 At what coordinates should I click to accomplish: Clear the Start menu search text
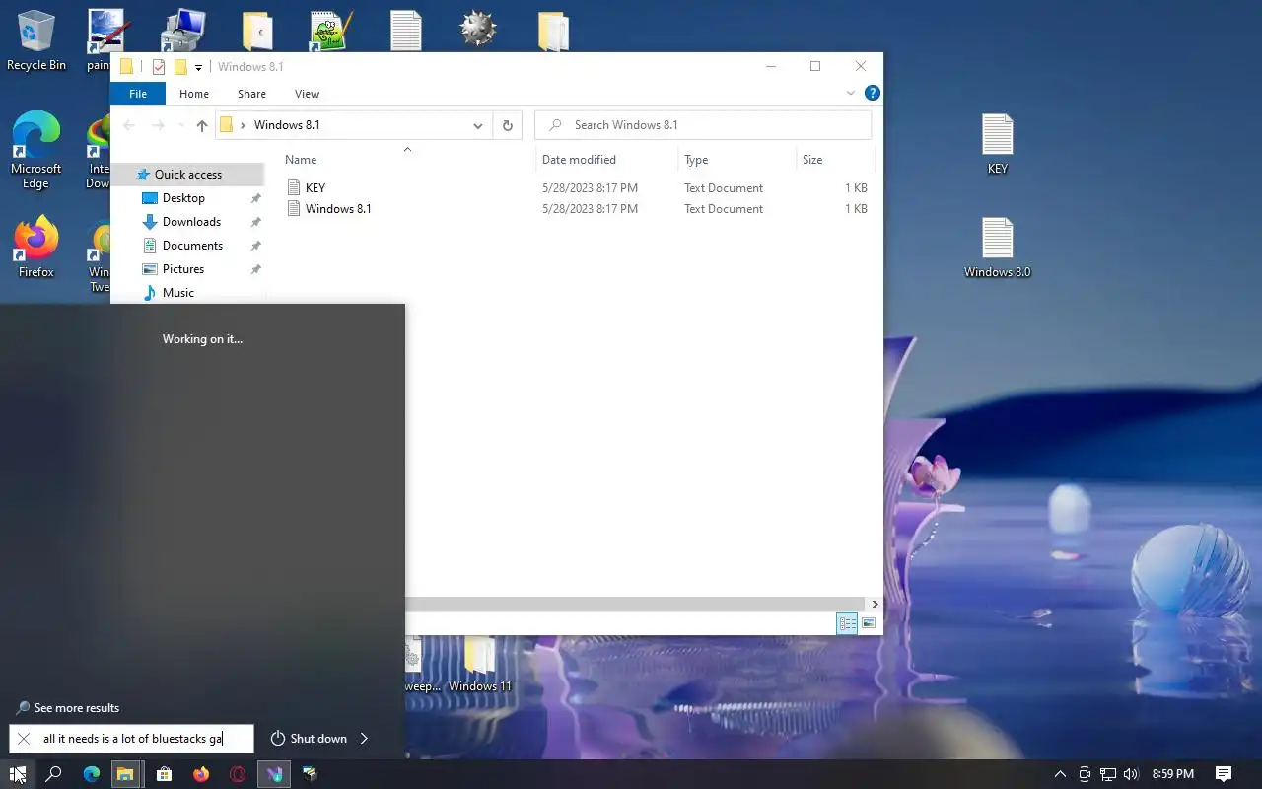24,738
